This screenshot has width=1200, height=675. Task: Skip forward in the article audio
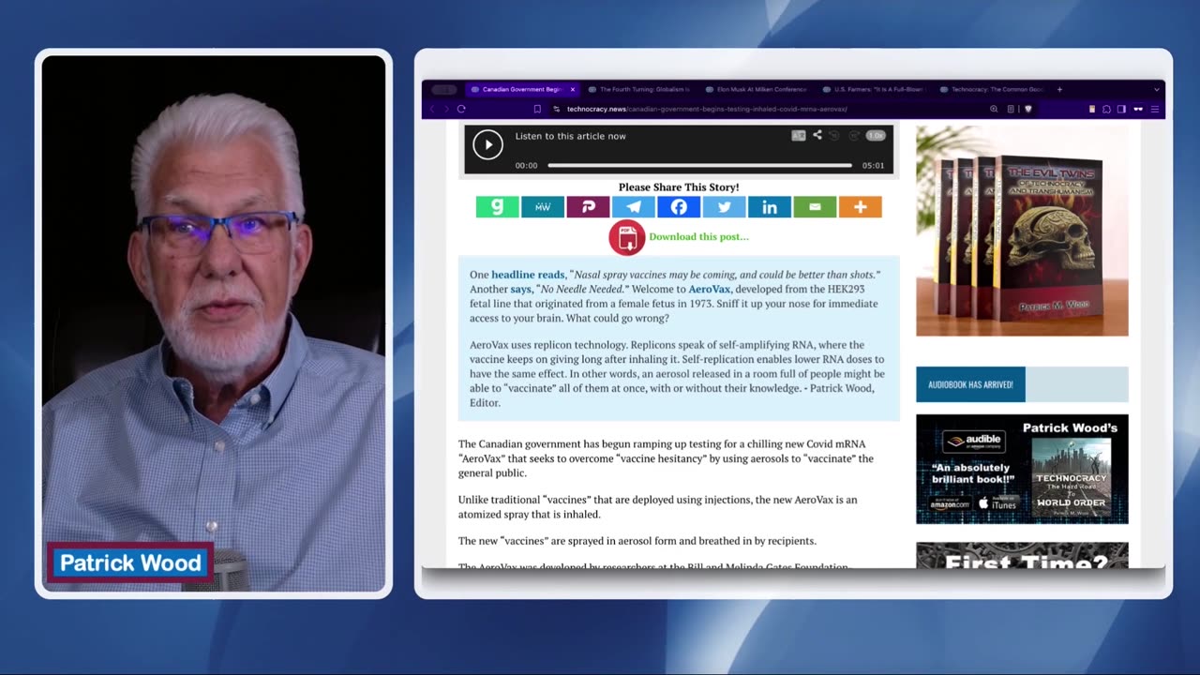854,136
